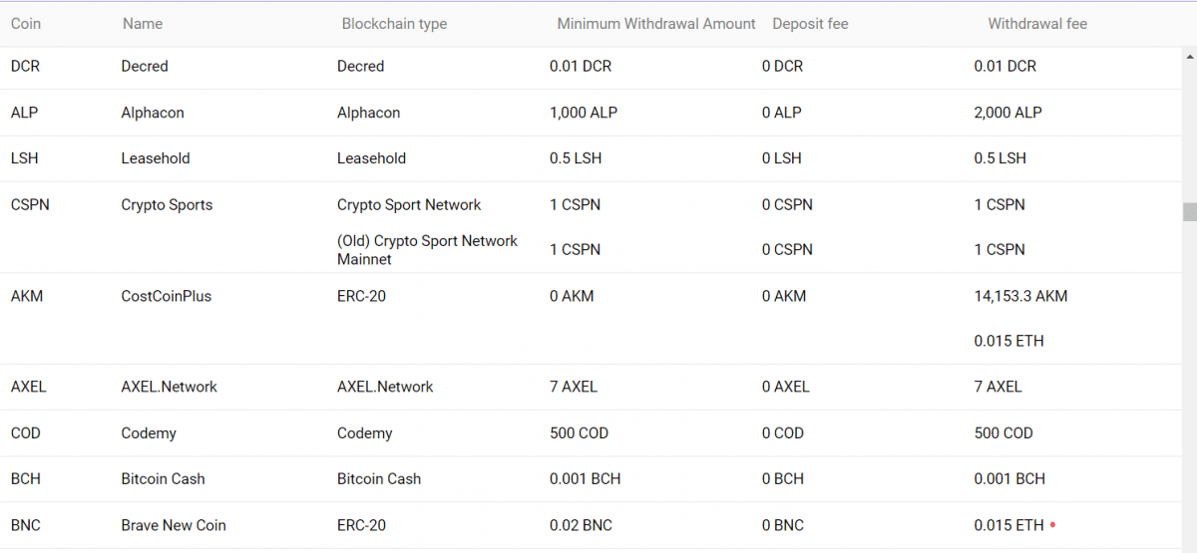Click the Codemy name entry
Screen dimensions: 1197x553
click(149, 433)
